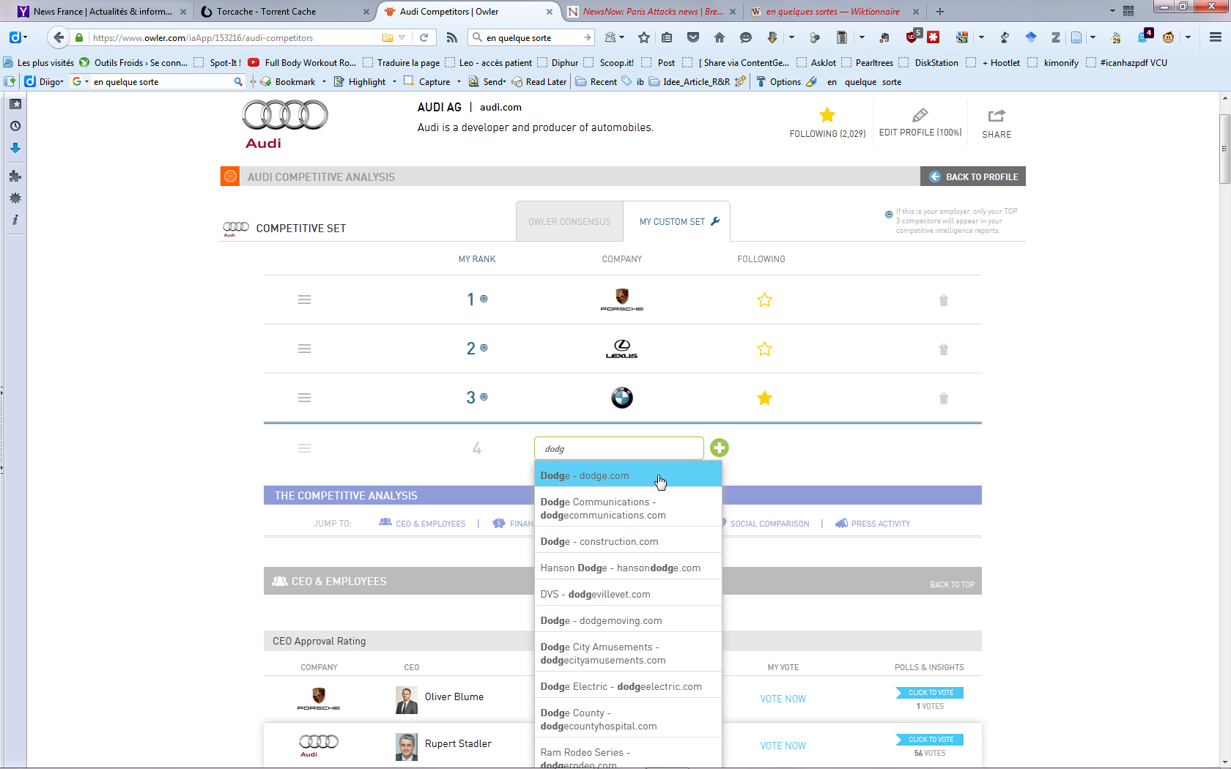This screenshot has height=769, width=1231.
Task: Click Vote Now for Oliver Blume
Action: pos(783,699)
